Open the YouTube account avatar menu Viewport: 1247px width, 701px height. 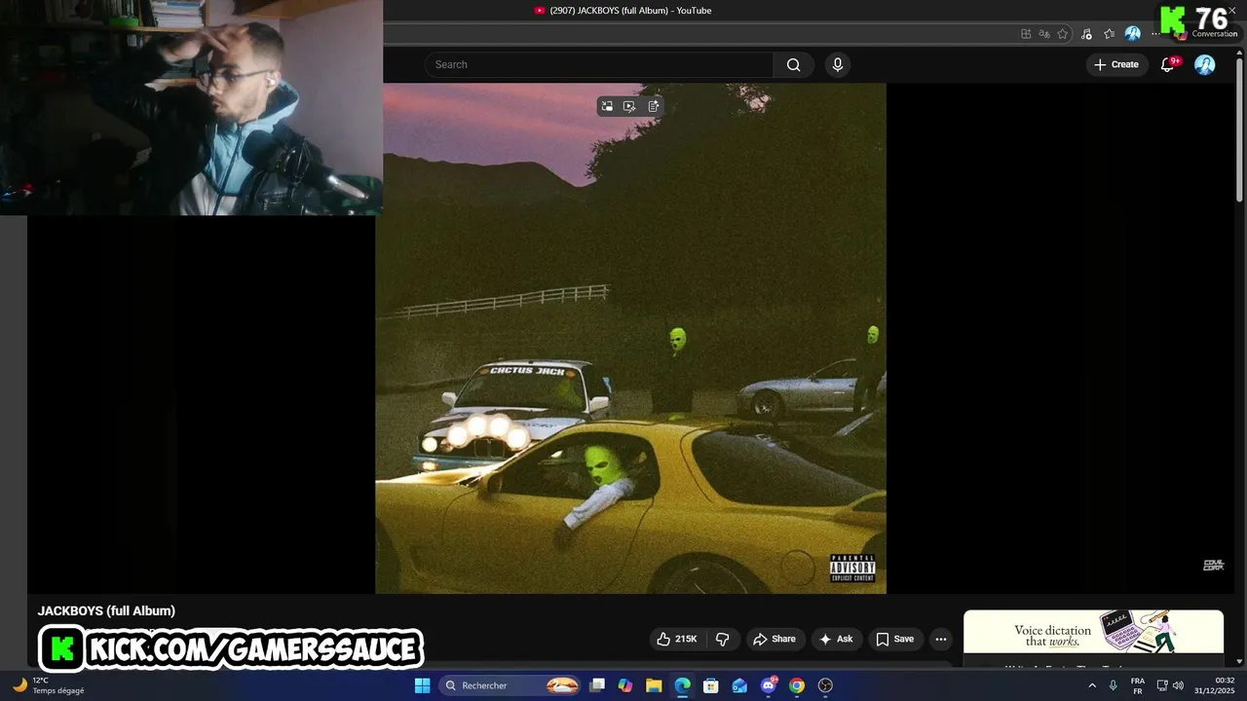pos(1205,64)
